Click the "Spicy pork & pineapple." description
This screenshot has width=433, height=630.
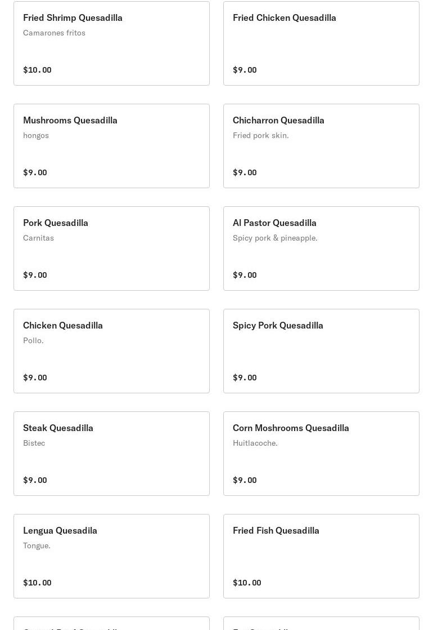275,238
